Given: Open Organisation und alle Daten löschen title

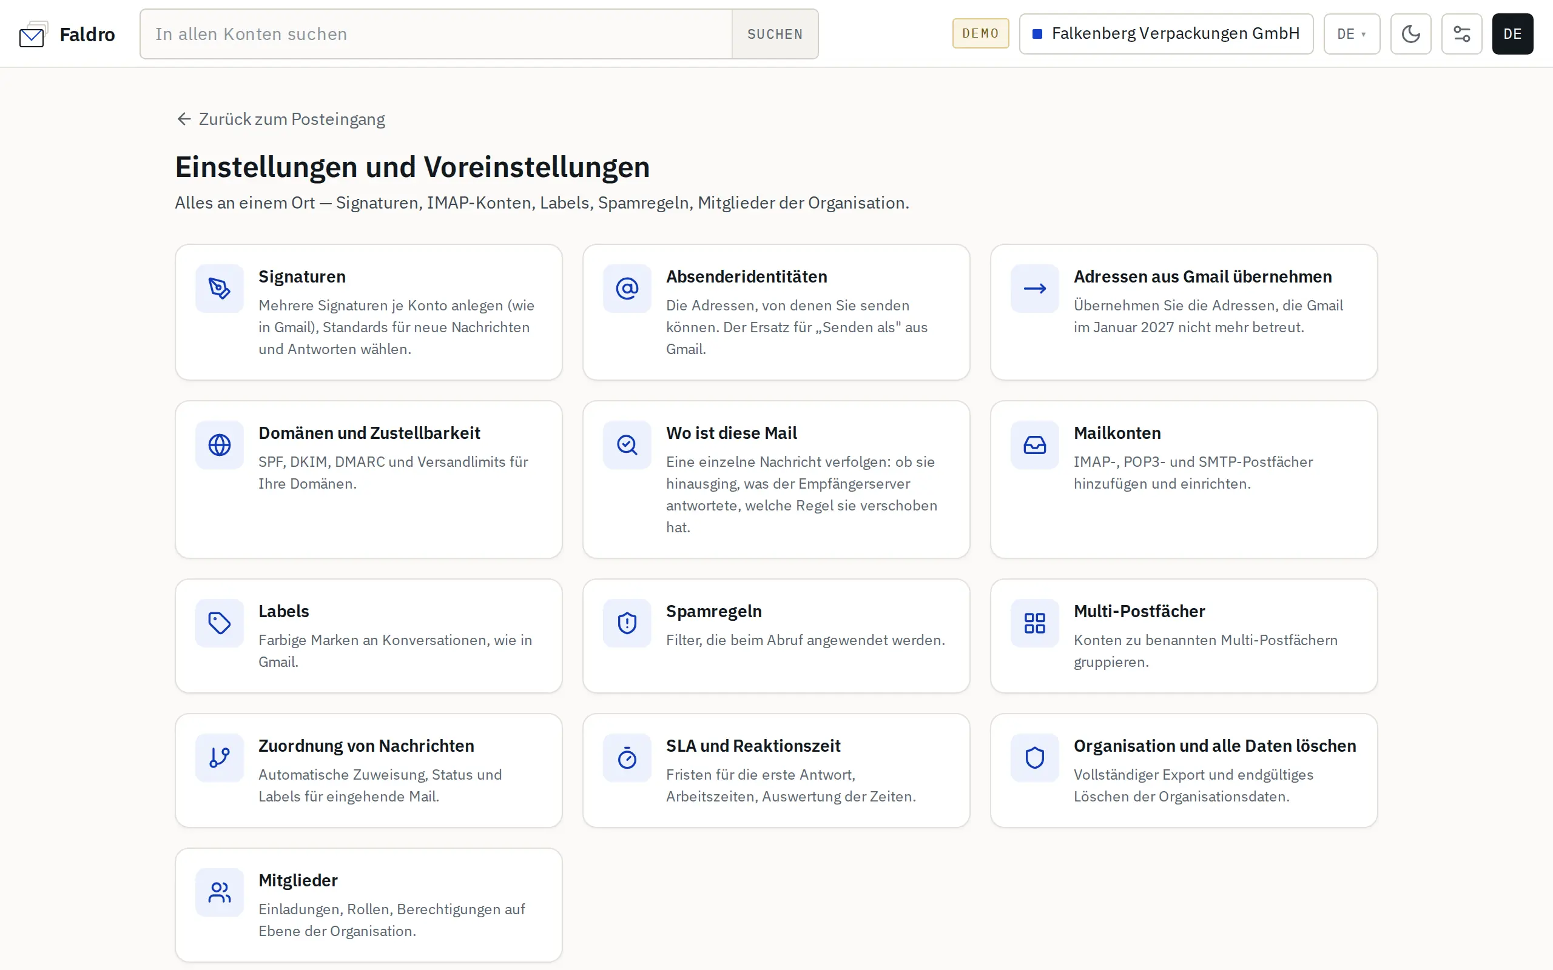Looking at the screenshot, I should point(1215,746).
